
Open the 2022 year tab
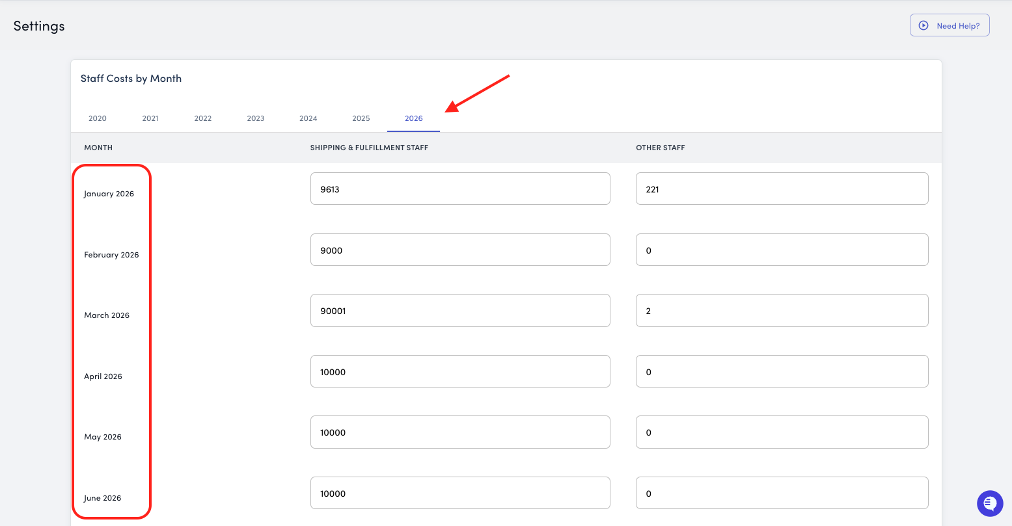click(203, 118)
